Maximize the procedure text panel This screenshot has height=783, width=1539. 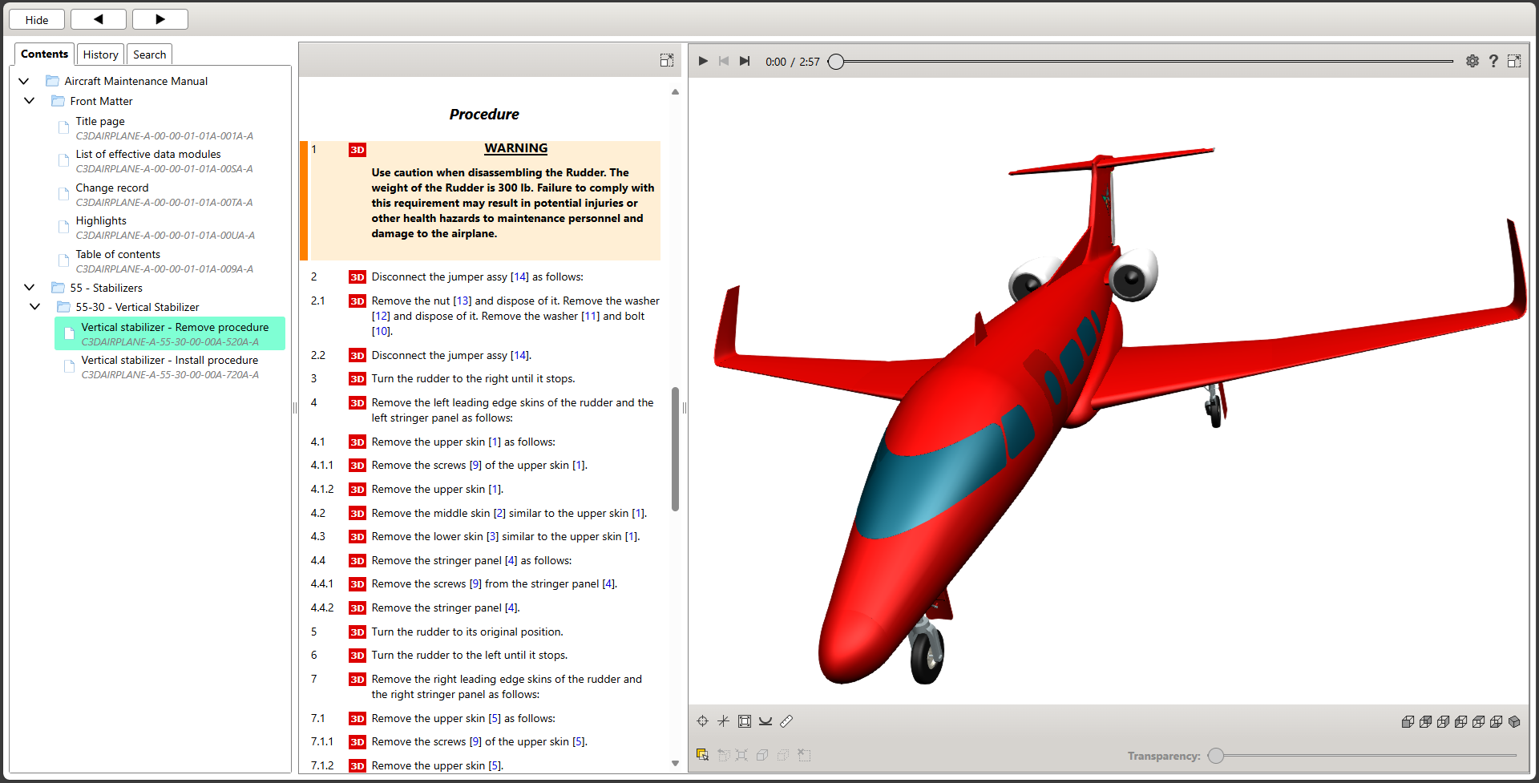[666, 60]
